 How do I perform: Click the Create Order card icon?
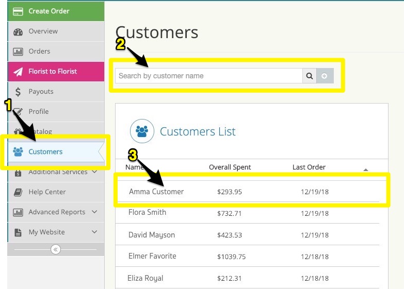coord(18,11)
